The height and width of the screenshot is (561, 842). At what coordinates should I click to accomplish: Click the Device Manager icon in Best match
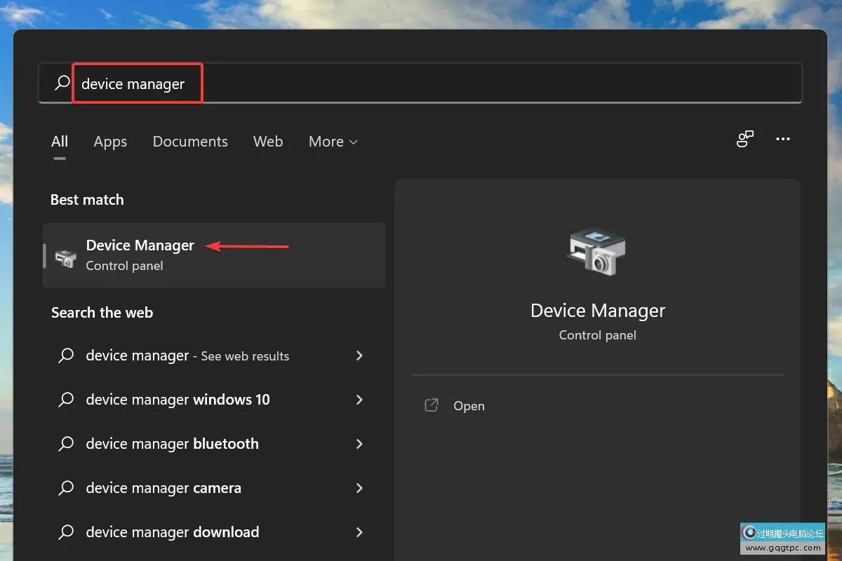click(65, 255)
